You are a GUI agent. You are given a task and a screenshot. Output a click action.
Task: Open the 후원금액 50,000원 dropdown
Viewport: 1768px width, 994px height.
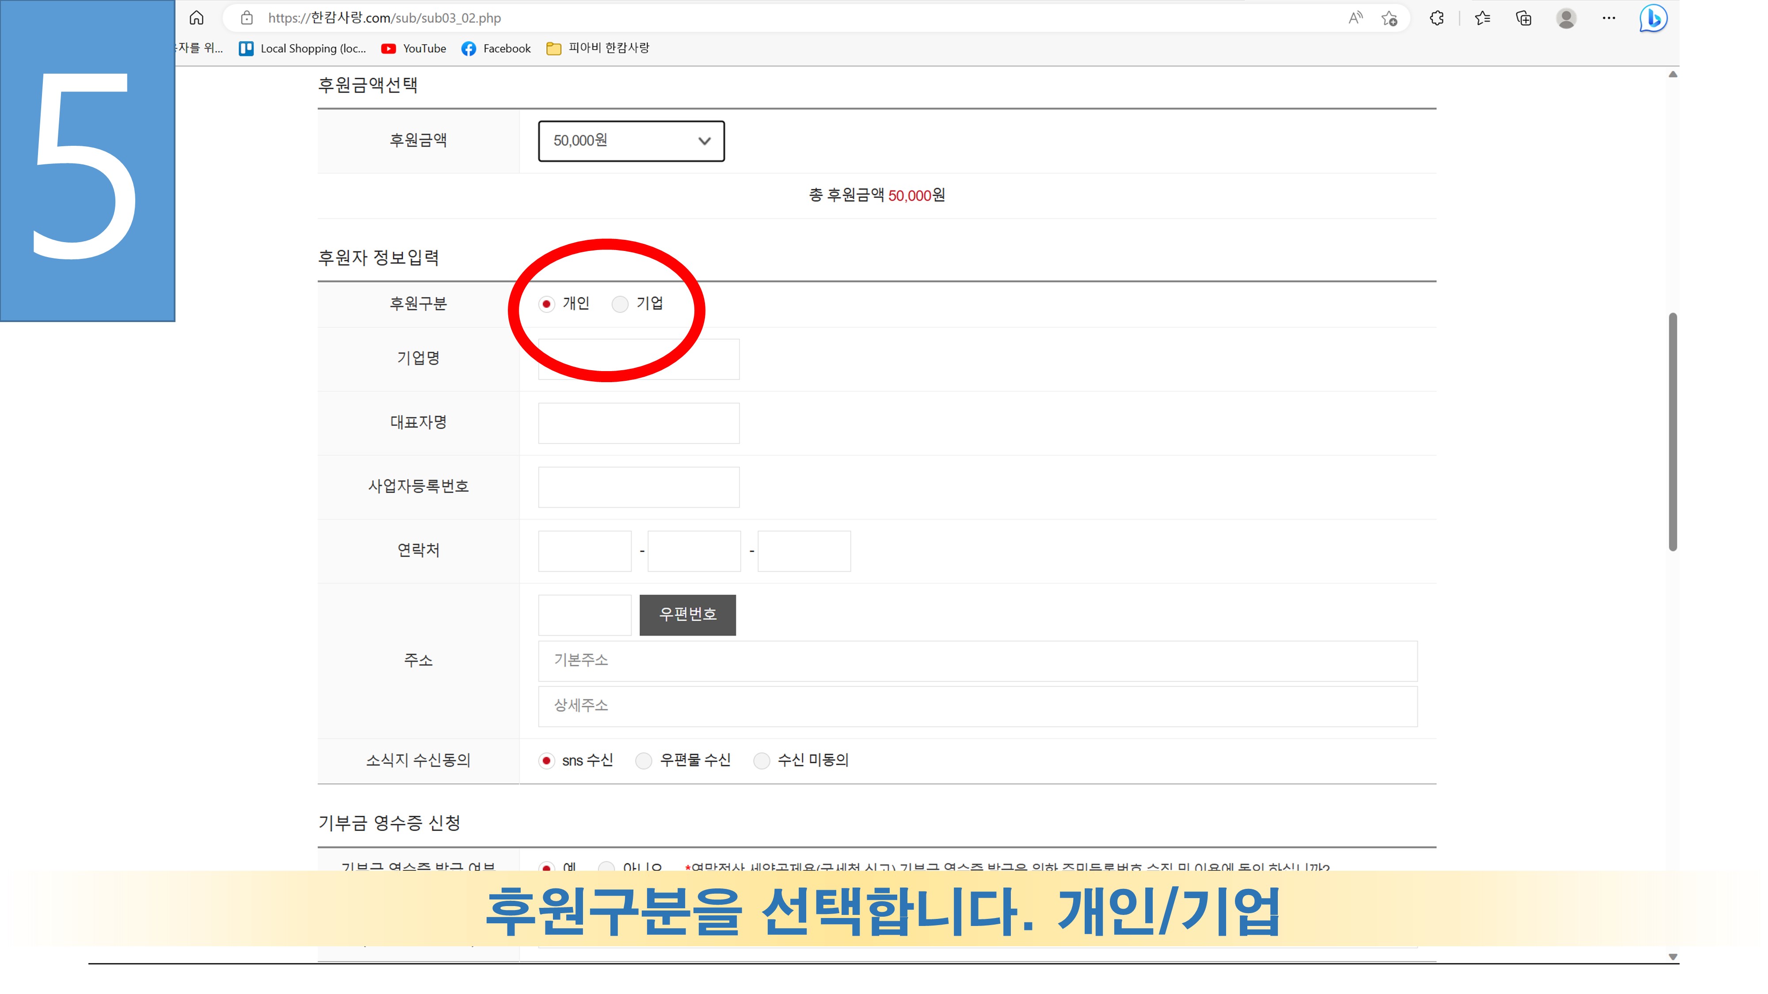click(x=631, y=140)
